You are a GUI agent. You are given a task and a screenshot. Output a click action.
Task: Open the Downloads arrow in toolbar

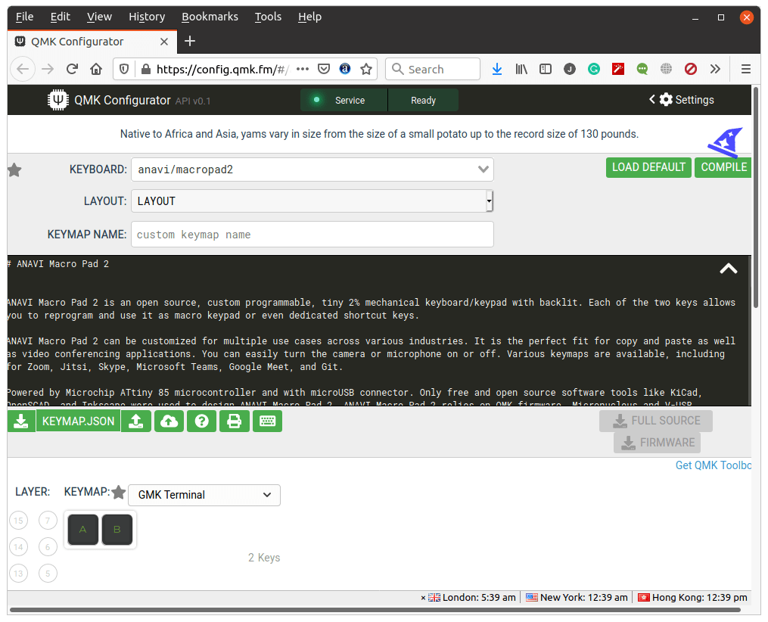coord(497,69)
